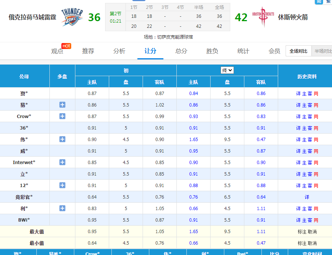The width and height of the screenshot is (332, 255).
Task: Expand plus icon in 12* row
Action: click(62, 186)
